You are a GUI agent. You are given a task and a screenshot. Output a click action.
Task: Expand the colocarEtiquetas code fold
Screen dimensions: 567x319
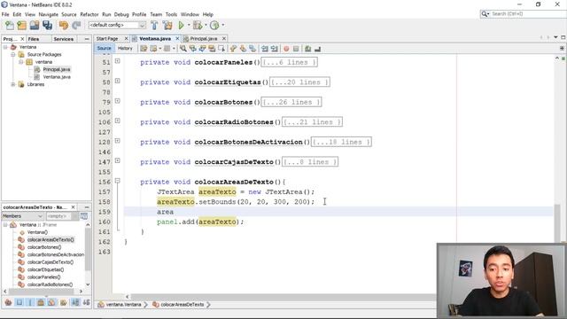(x=118, y=81)
